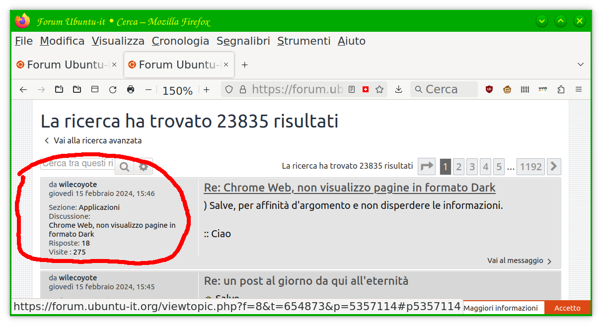Open the Segnalibri menu
The image size is (602, 326).
(x=243, y=41)
